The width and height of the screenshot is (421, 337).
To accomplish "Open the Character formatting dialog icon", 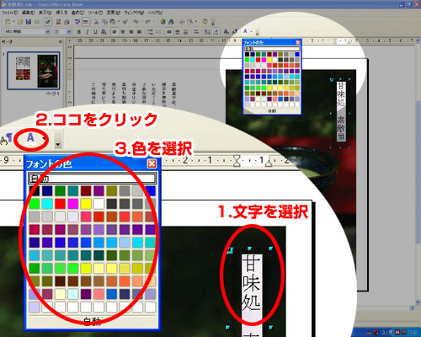I will pos(226,31).
